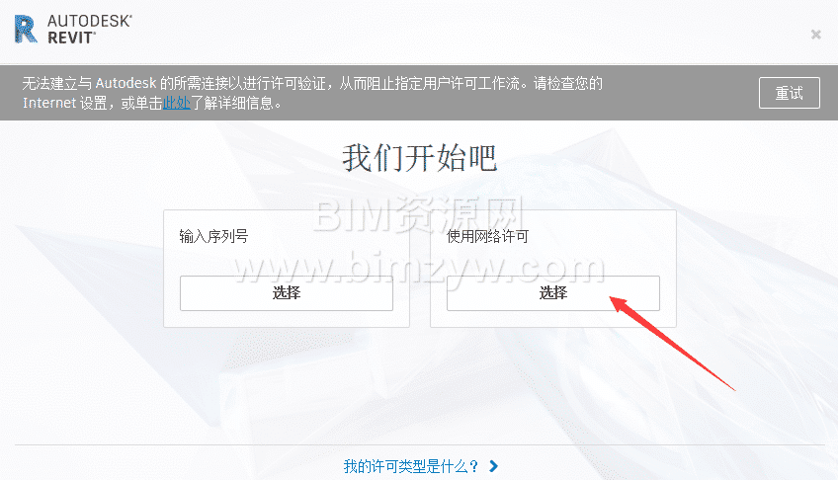Viewport: 838px width, 480px height.
Task: Click the red arrow annotation
Action: point(672,344)
